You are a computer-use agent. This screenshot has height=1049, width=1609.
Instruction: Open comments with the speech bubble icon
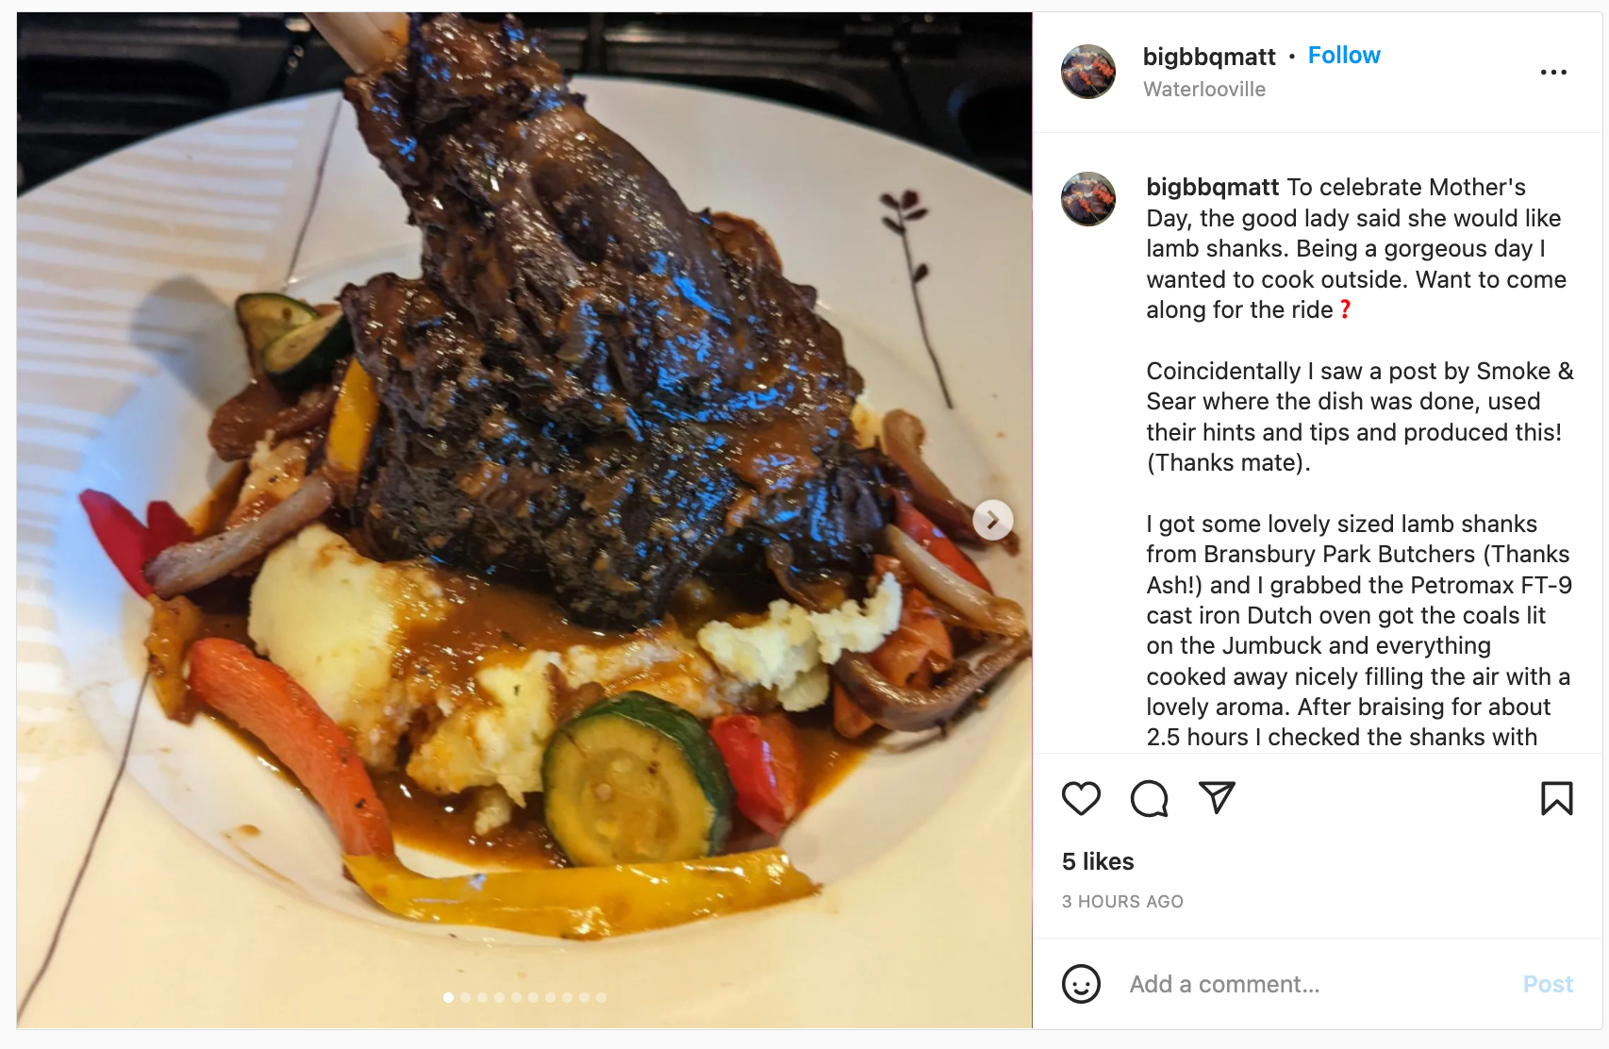(1149, 798)
